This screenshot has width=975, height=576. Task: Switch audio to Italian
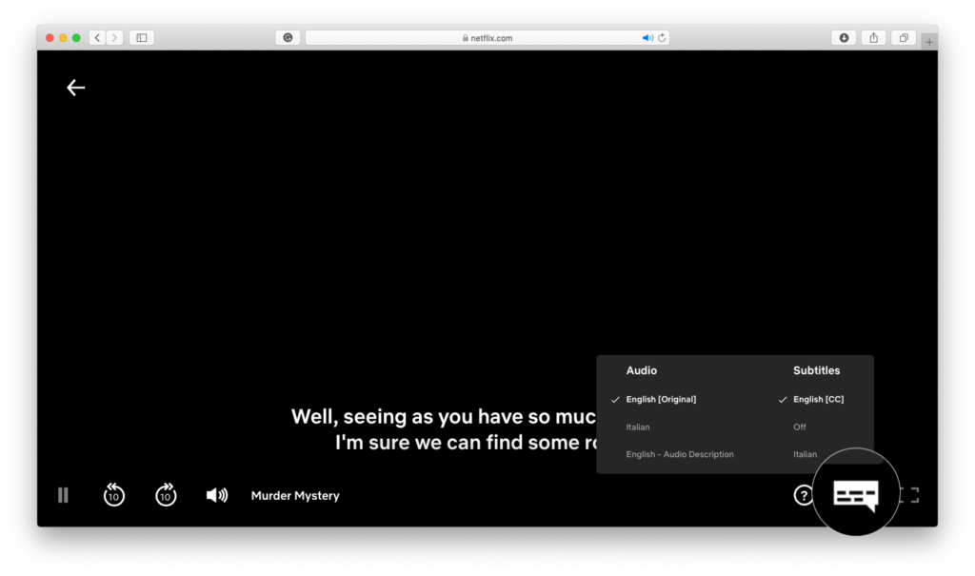tap(638, 427)
